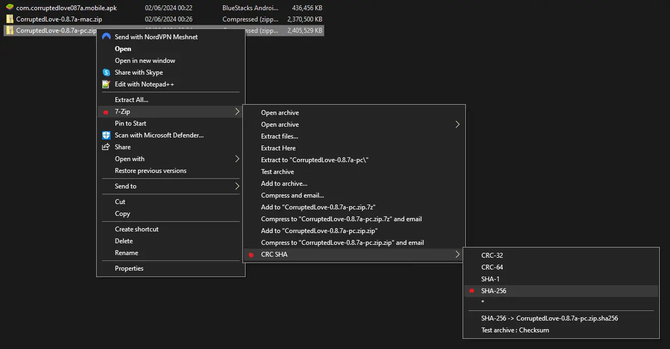Image resolution: width=670 pixels, height=349 pixels.
Task: Click Rename in the context menu
Action: [126, 253]
